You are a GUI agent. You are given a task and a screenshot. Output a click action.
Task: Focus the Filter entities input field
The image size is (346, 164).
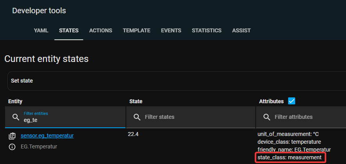70,120
